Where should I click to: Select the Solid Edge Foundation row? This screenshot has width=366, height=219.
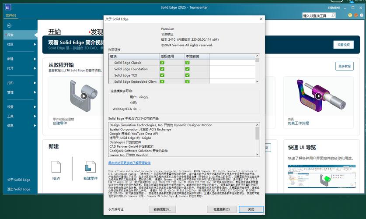tap(182, 69)
